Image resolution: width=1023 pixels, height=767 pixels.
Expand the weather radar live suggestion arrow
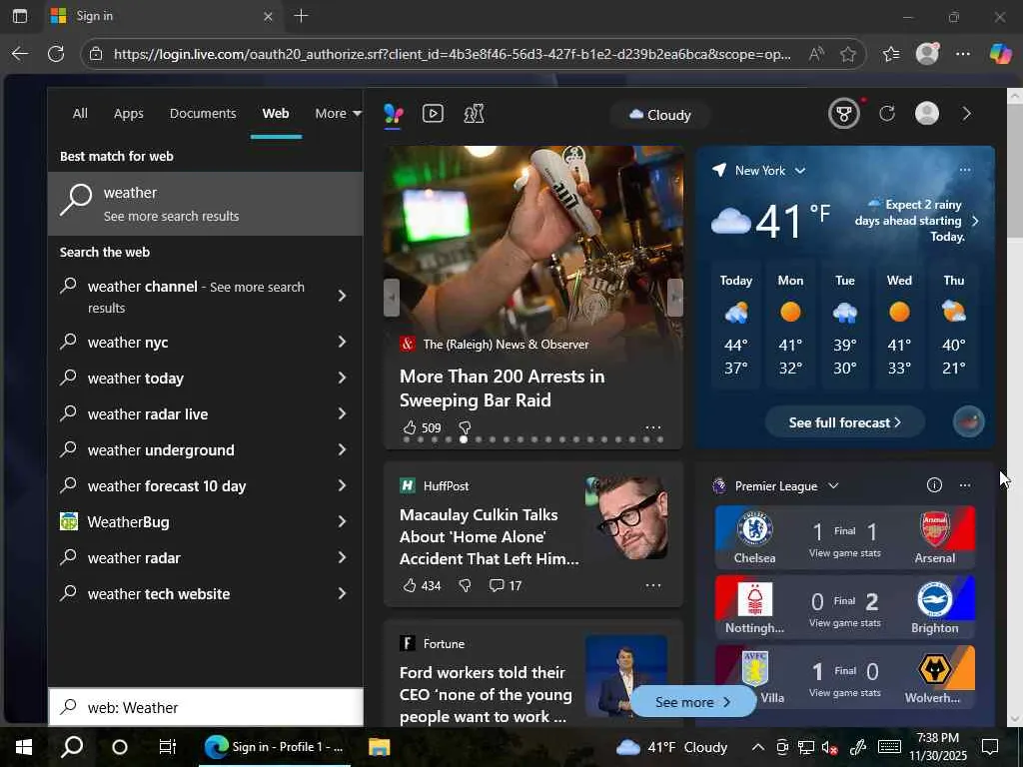click(x=342, y=413)
